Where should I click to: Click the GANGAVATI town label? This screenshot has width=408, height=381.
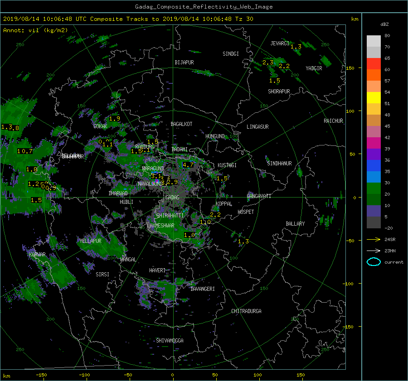pyautogui.click(x=259, y=196)
